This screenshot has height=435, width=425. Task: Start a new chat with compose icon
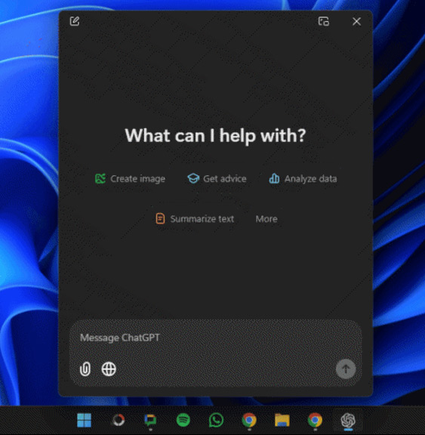click(x=75, y=21)
